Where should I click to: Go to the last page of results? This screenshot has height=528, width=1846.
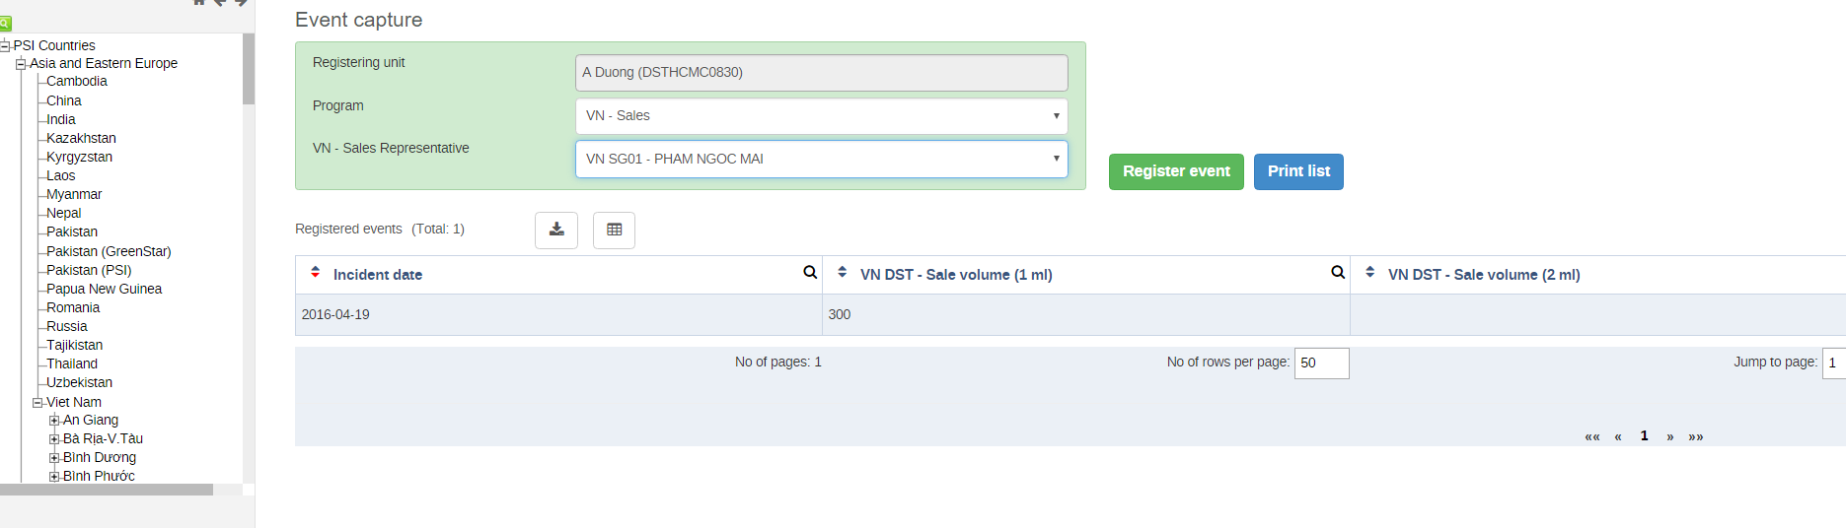point(1696,436)
